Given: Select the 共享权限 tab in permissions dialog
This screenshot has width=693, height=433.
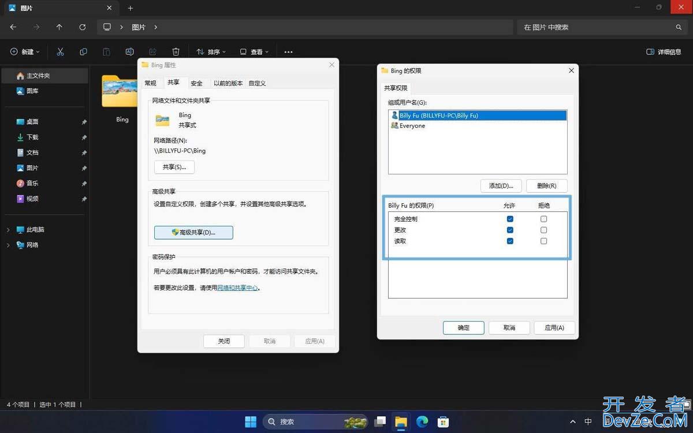Looking at the screenshot, I should pyautogui.click(x=396, y=88).
